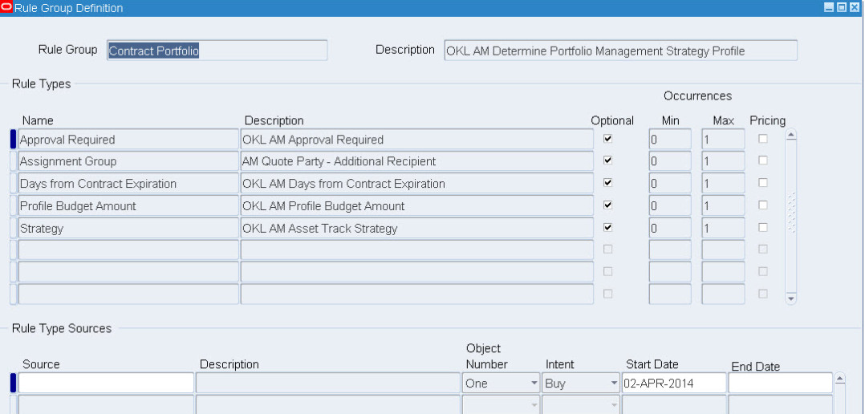Click the first Rule Type Sources Description field
The width and height of the screenshot is (865, 414).
pyautogui.click(x=327, y=384)
